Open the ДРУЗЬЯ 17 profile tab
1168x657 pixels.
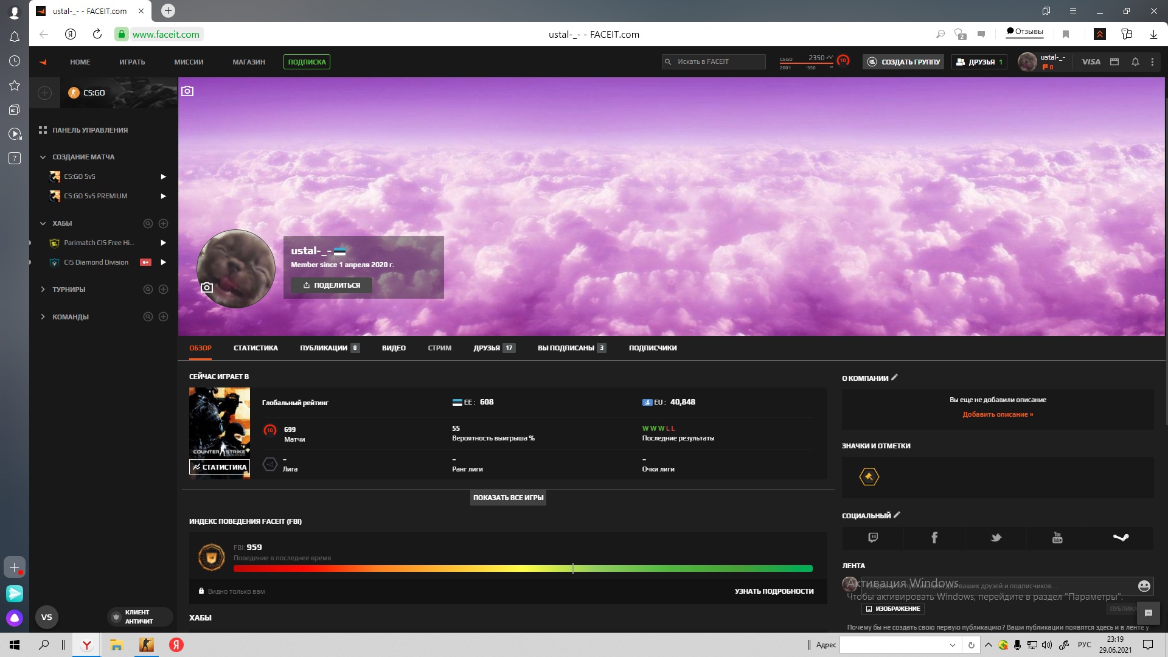pos(494,348)
